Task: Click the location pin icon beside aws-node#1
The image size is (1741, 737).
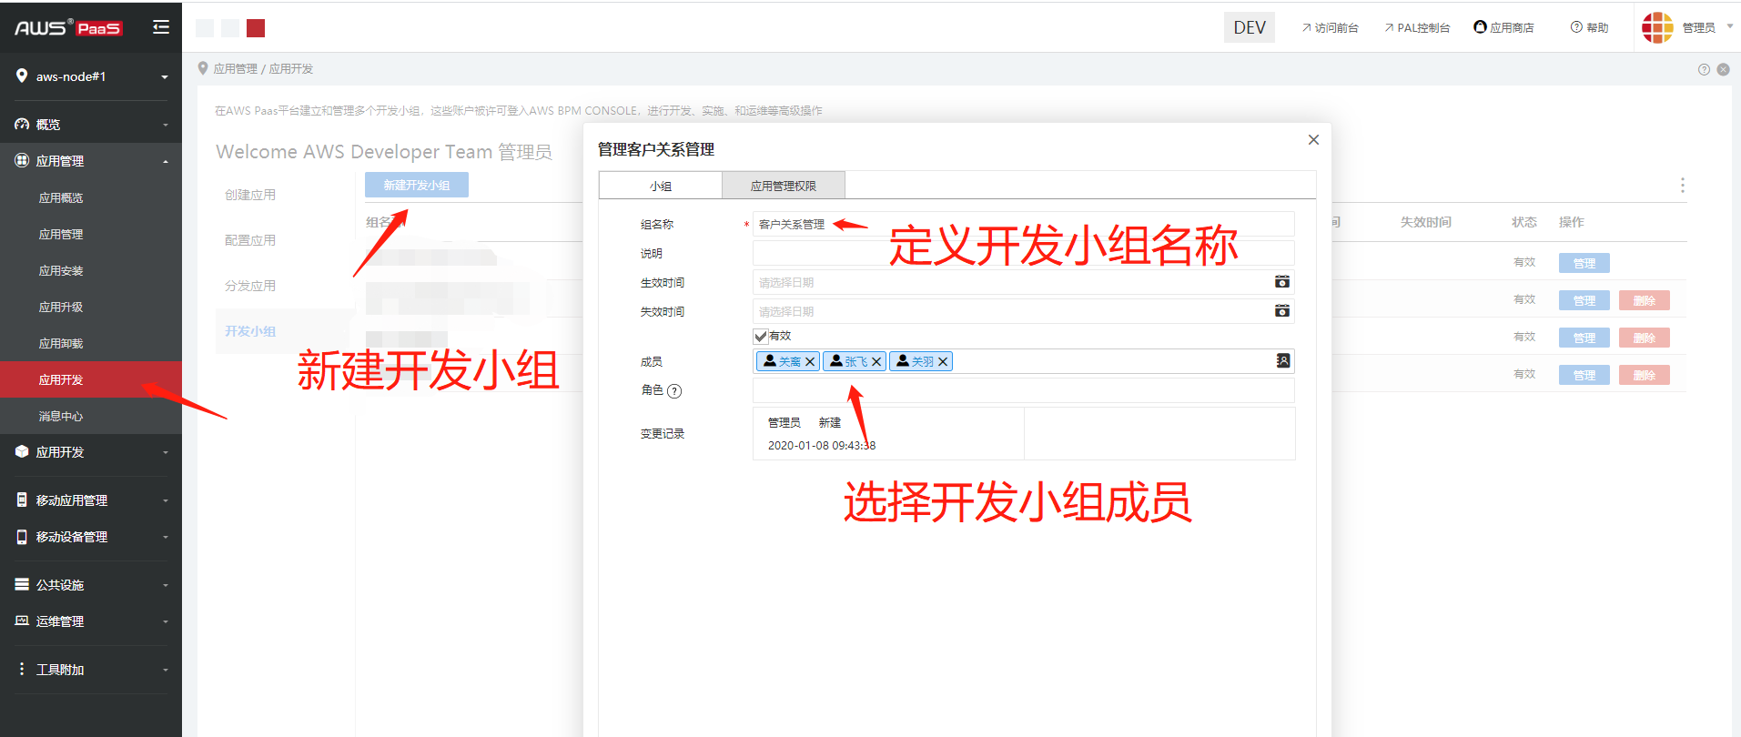Action: (22, 76)
